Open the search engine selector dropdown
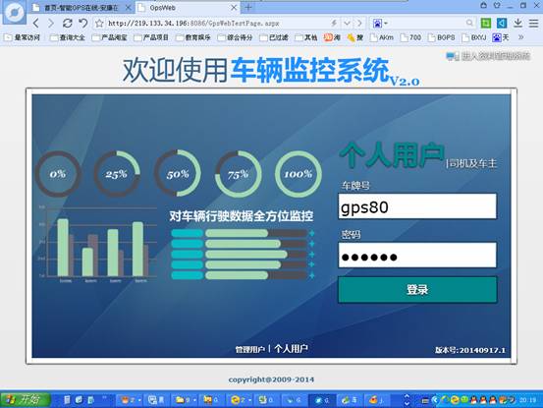 (x=380, y=24)
